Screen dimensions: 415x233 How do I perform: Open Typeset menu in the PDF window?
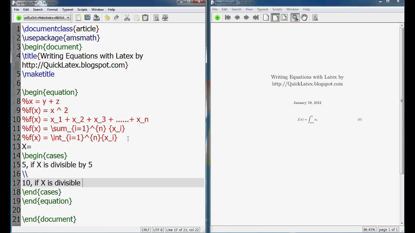(262, 9)
